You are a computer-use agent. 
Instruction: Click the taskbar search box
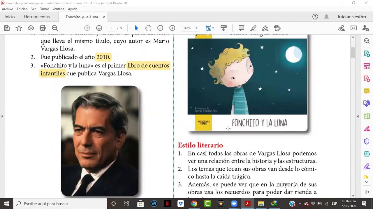click(x=60, y=203)
